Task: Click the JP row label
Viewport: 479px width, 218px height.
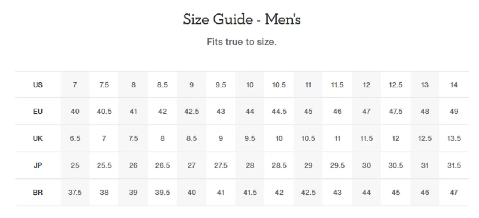Action: tap(38, 166)
